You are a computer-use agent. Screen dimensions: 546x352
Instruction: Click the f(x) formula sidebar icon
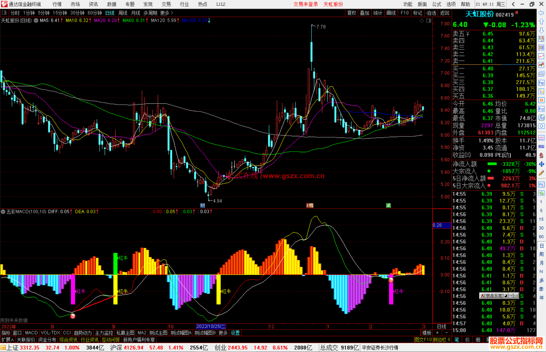[x=541, y=118]
